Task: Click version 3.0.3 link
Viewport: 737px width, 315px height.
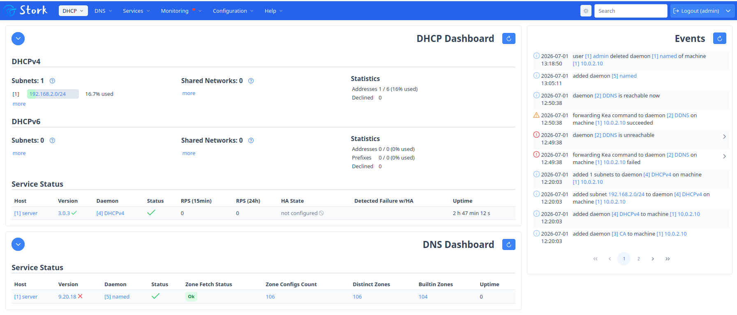Action: (64, 213)
